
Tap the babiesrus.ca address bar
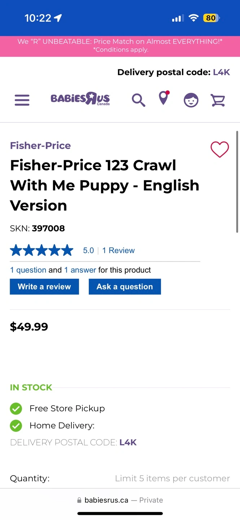[x=120, y=500]
